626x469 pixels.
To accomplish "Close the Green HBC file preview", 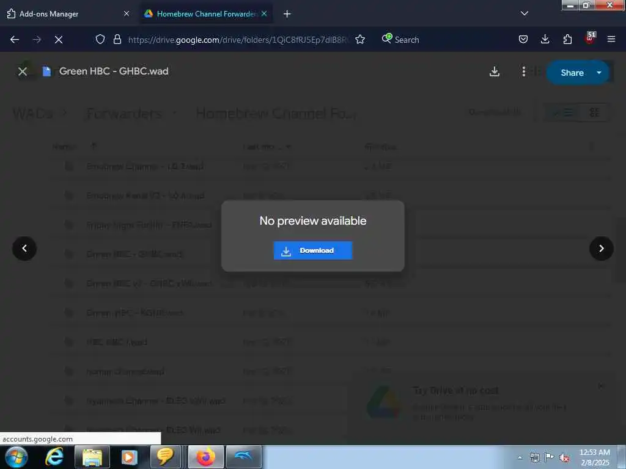I will tap(23, 71).
